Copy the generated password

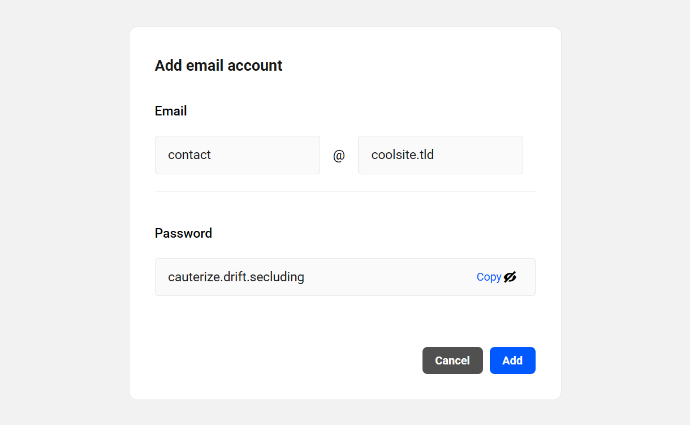tap(489, 277)
